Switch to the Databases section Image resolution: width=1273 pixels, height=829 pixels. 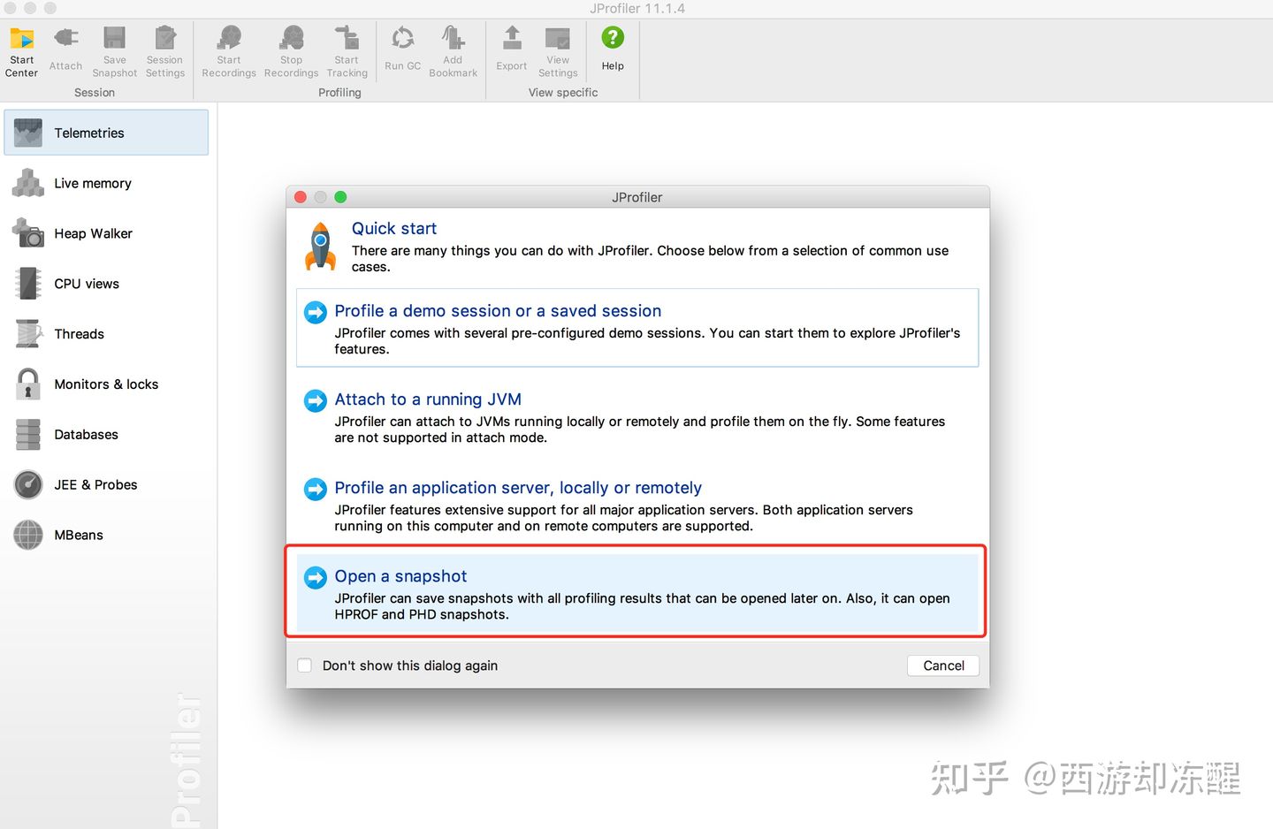(86, 435)
